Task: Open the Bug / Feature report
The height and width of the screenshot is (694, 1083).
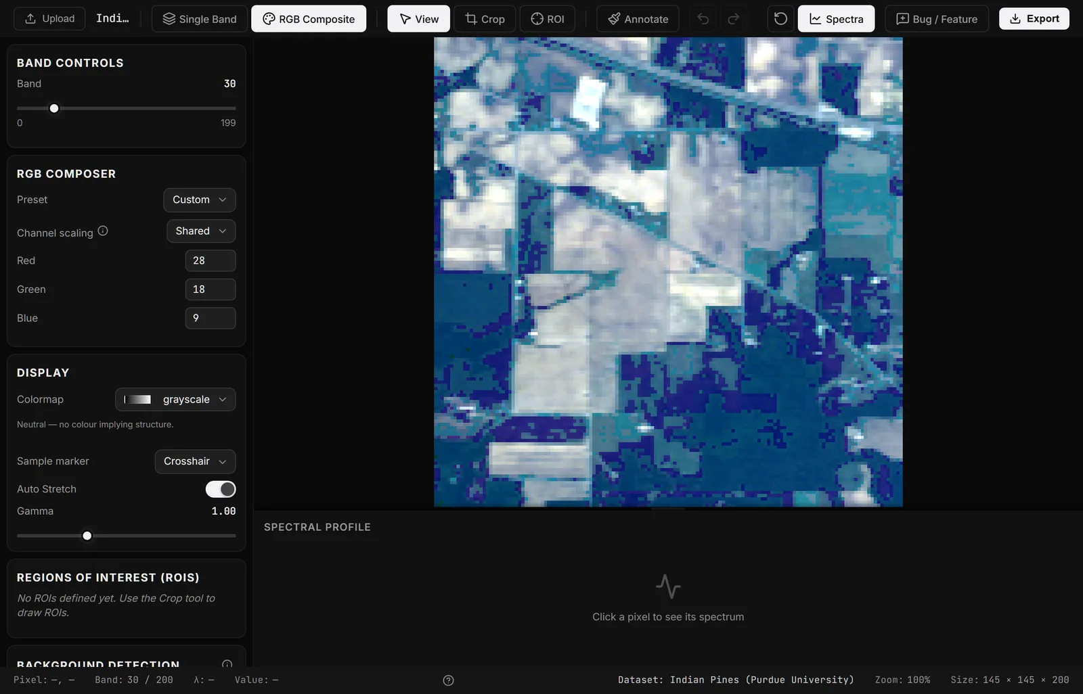Action: [937, 19]
